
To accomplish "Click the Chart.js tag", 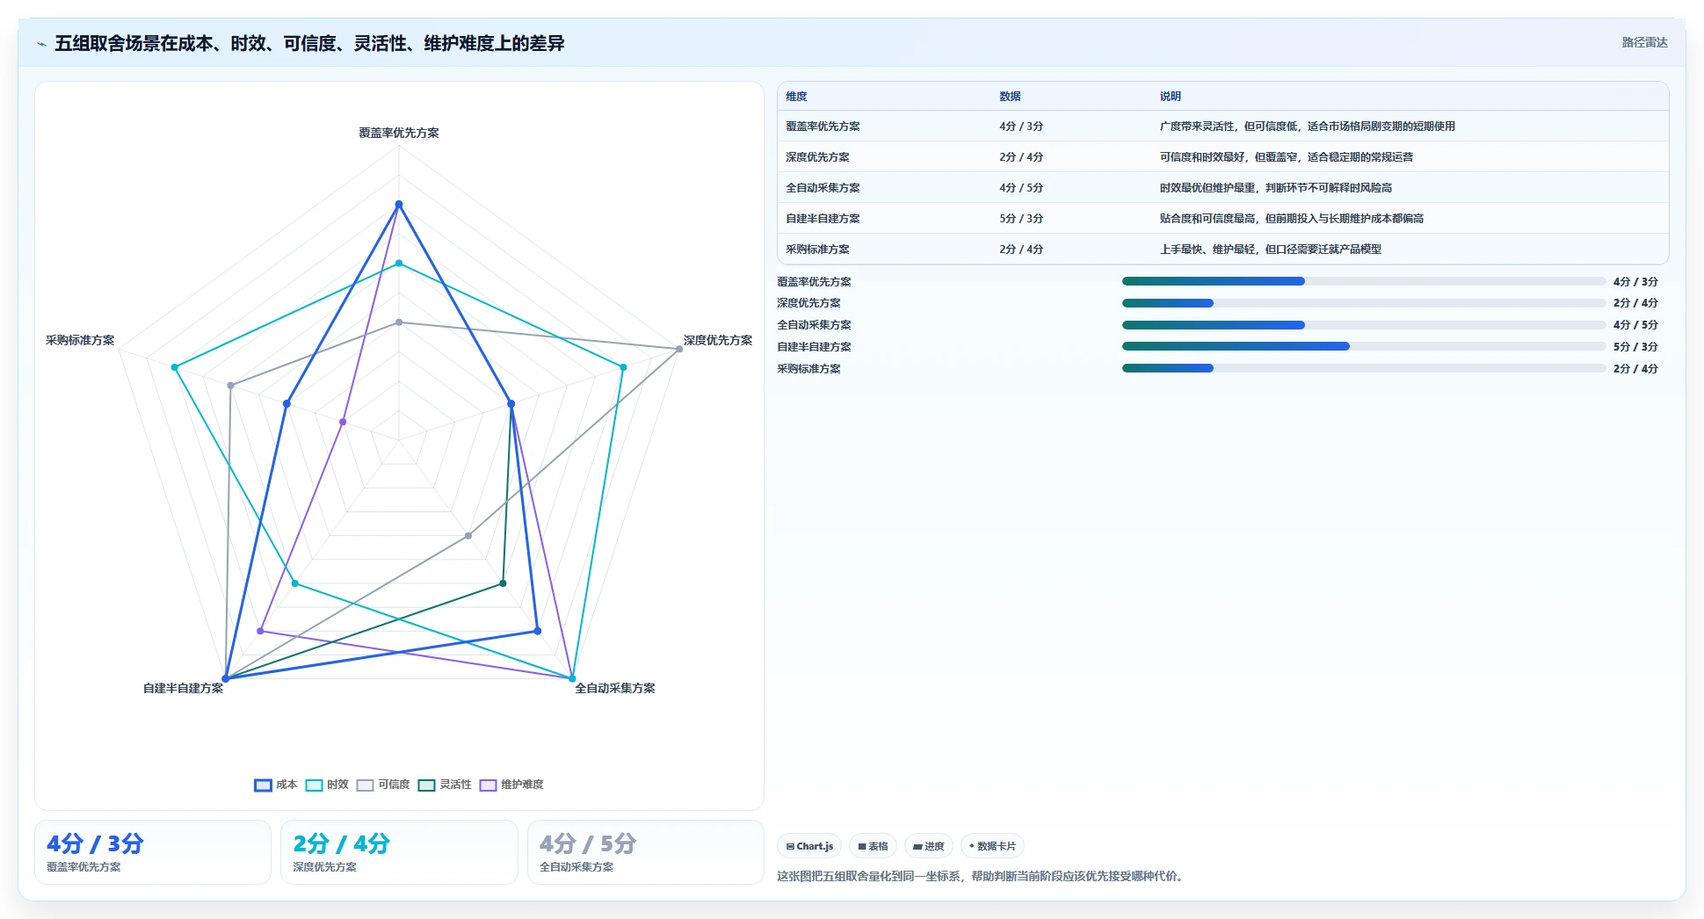I will click(x=809, y=846).
